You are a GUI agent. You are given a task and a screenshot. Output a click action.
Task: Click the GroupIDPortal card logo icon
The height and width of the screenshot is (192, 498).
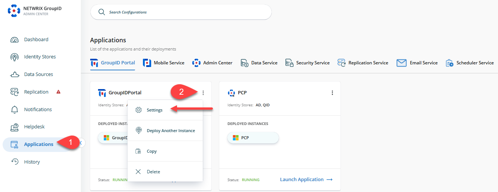tap(102, 93)
